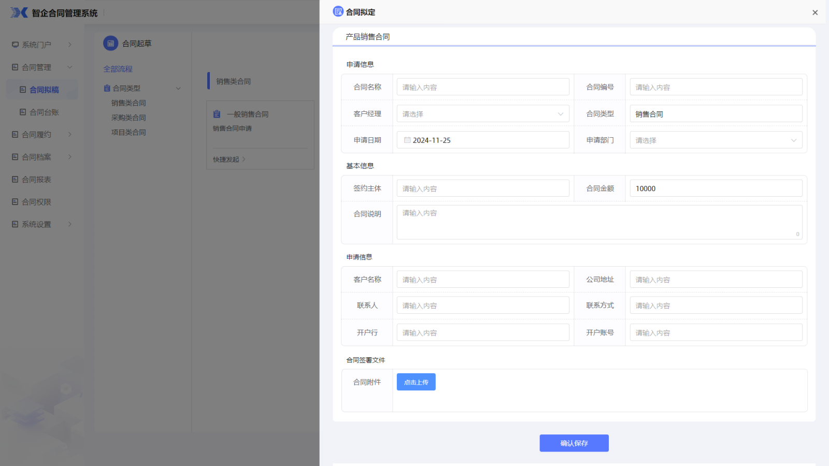Click the 智企合同管理系统 logo icon

coord(19,12)
